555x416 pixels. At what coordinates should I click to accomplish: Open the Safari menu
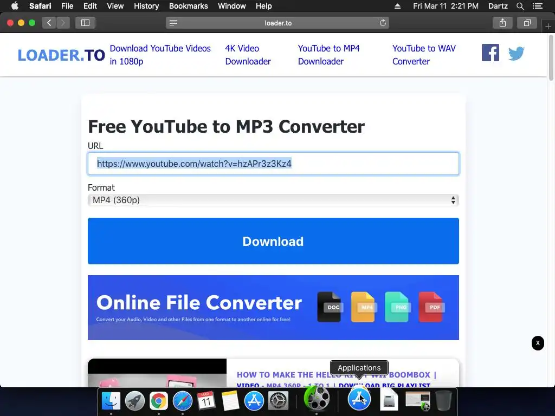tap(40, 6)
